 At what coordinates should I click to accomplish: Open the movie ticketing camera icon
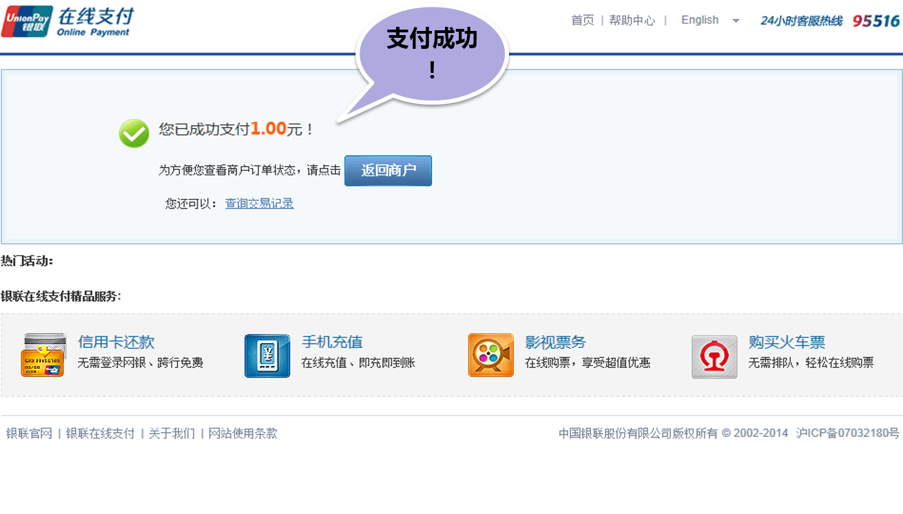click(x=490, y=355)
